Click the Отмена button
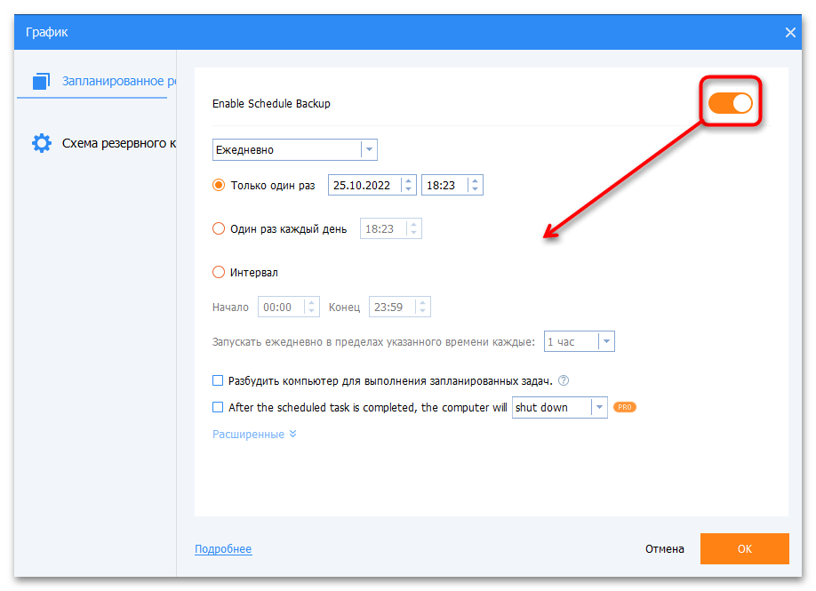The image size is (816, 591). click(665, 549)
